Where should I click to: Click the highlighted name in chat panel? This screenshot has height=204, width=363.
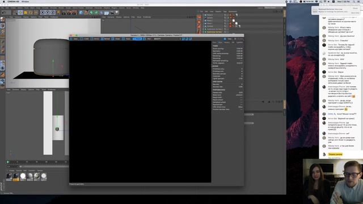click(x=335, y=154)
